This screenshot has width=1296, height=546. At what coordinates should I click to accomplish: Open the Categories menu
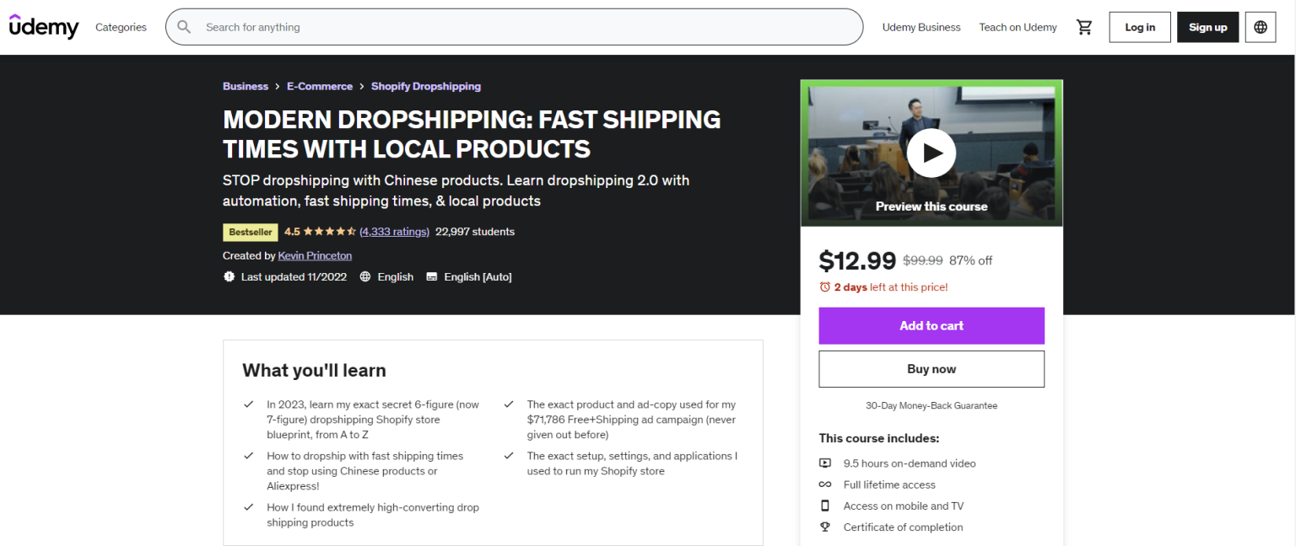pyautogui.click(x=121, y=26)
